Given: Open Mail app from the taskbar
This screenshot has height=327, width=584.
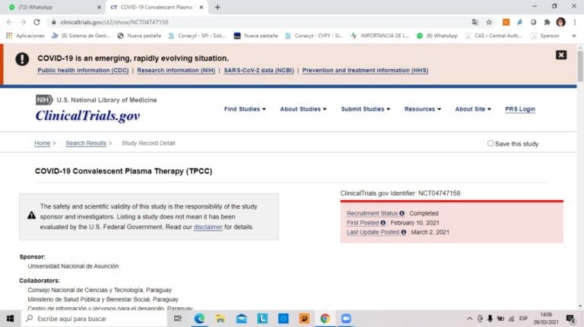Looking at the screenshot, I should click(x=241, y=319).
